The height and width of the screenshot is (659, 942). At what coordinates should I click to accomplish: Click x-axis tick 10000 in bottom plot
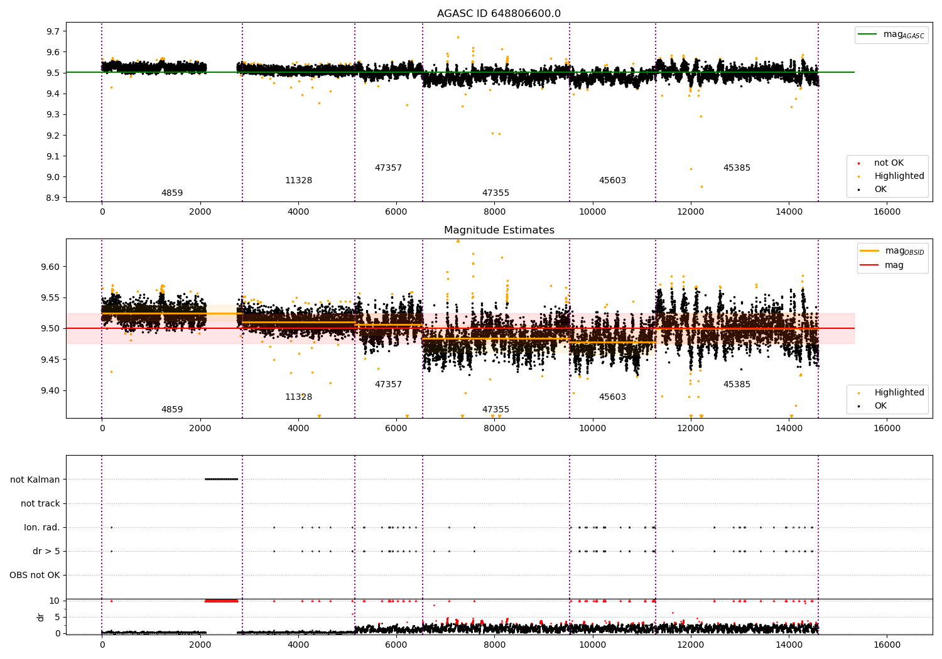tap(593, 645)
